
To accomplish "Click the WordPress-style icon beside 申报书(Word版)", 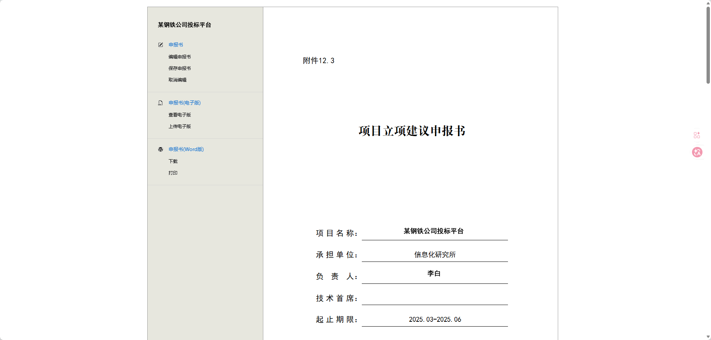I will click(161, 149).
